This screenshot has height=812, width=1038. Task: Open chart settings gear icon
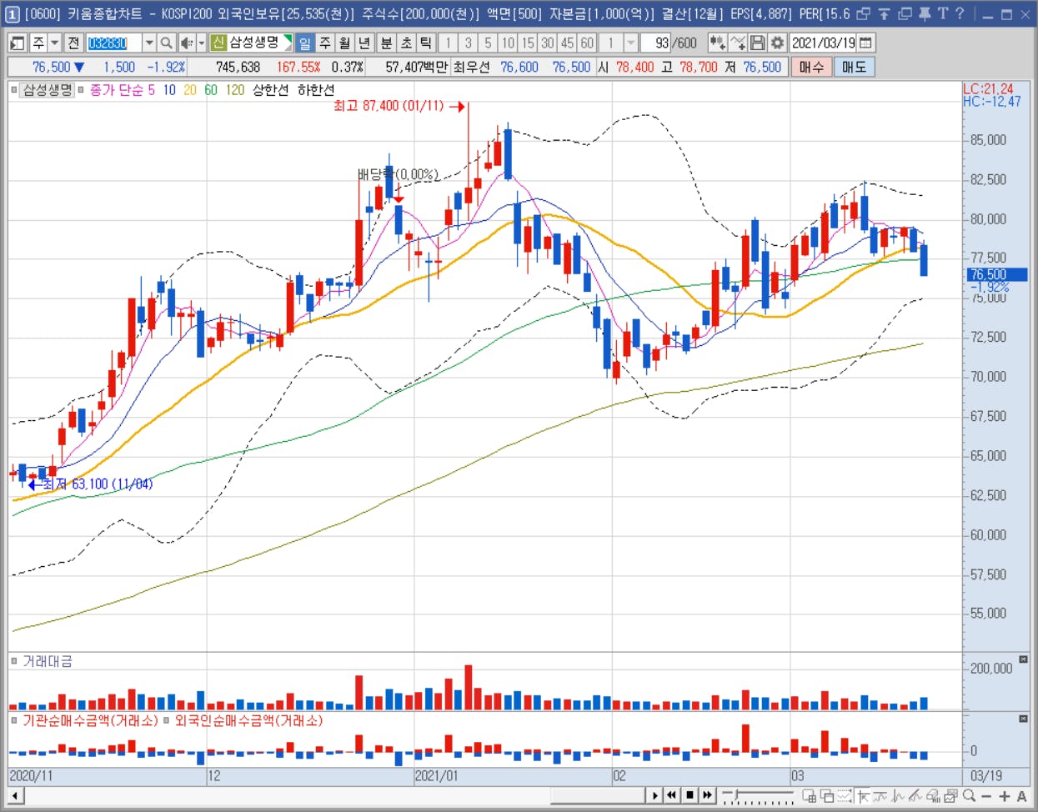tap(777, 43)
